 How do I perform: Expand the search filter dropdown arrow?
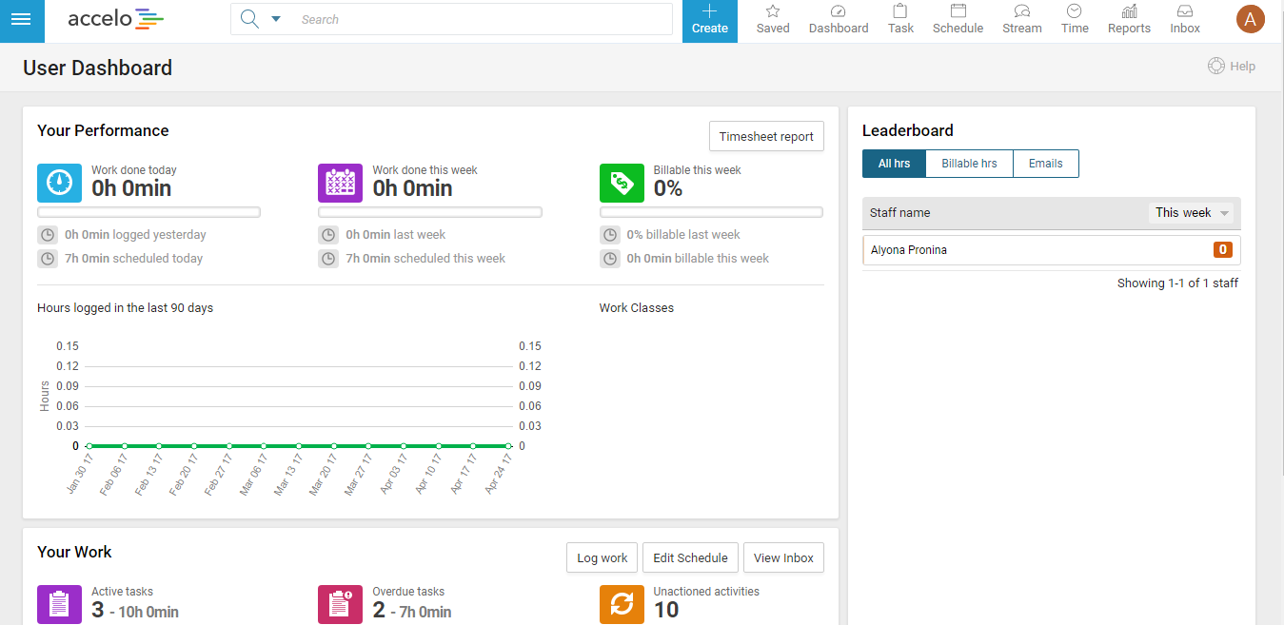pos(276,19)
